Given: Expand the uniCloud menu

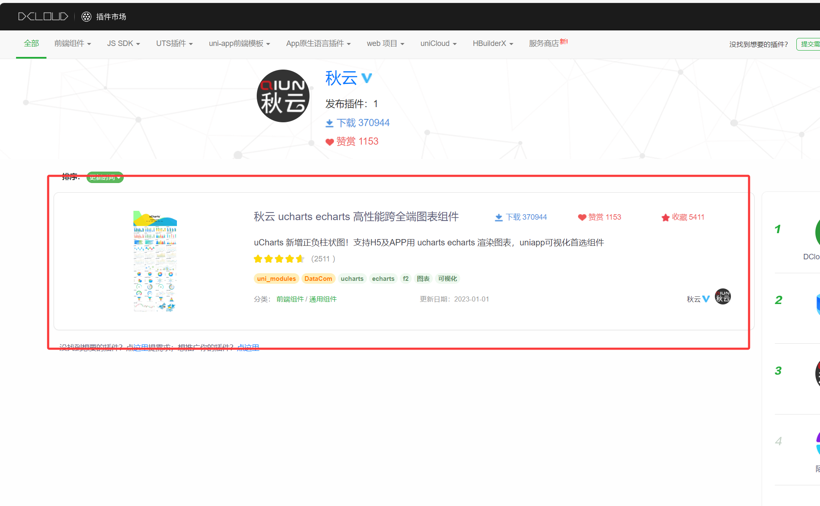Looking at the screenshot, I should (x=438, y=43).
